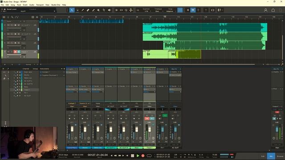Open Main output selector on Grand Piano channel
This screenshot has height=160, width=285.
pos(72,106)
